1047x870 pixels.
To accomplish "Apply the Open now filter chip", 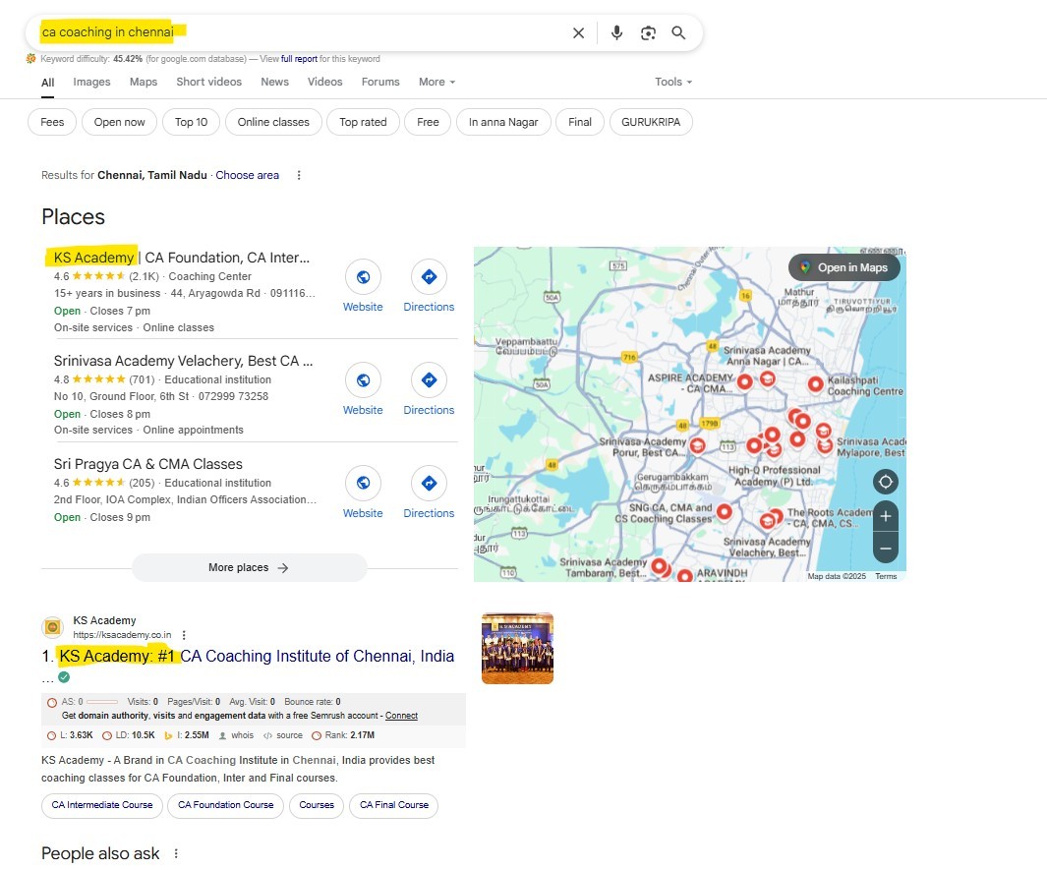I will [120, 122].
